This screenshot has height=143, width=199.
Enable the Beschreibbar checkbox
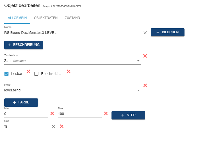click(x=36, y=74)
